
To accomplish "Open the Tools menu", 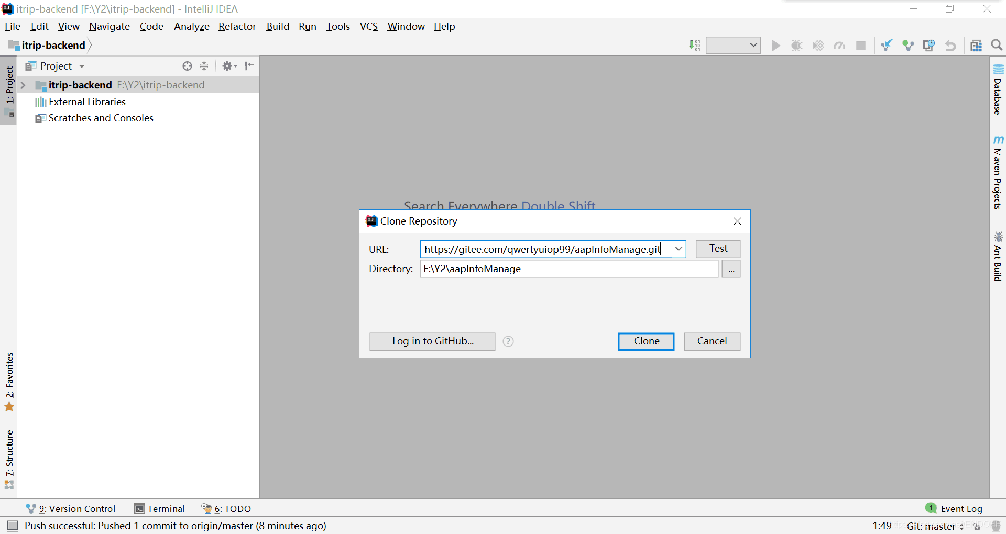I will [338, 27].
